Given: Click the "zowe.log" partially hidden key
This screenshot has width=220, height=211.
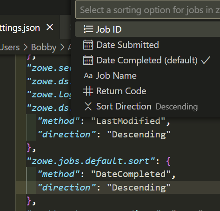Looking at the screenshot, I should pos(49,95).
